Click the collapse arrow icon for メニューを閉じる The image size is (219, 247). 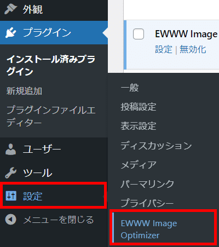coord(11,219)
